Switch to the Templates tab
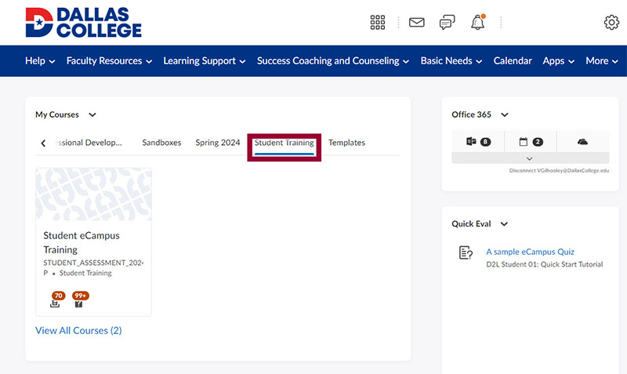 pyautogui.click(x=346, y=143)
